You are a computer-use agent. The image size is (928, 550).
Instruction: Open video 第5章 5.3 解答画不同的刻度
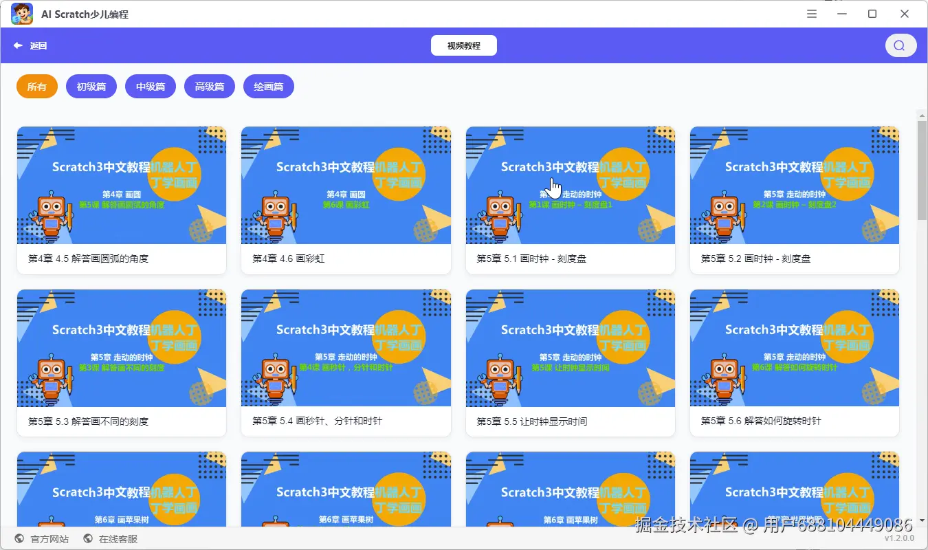(122, 363)
